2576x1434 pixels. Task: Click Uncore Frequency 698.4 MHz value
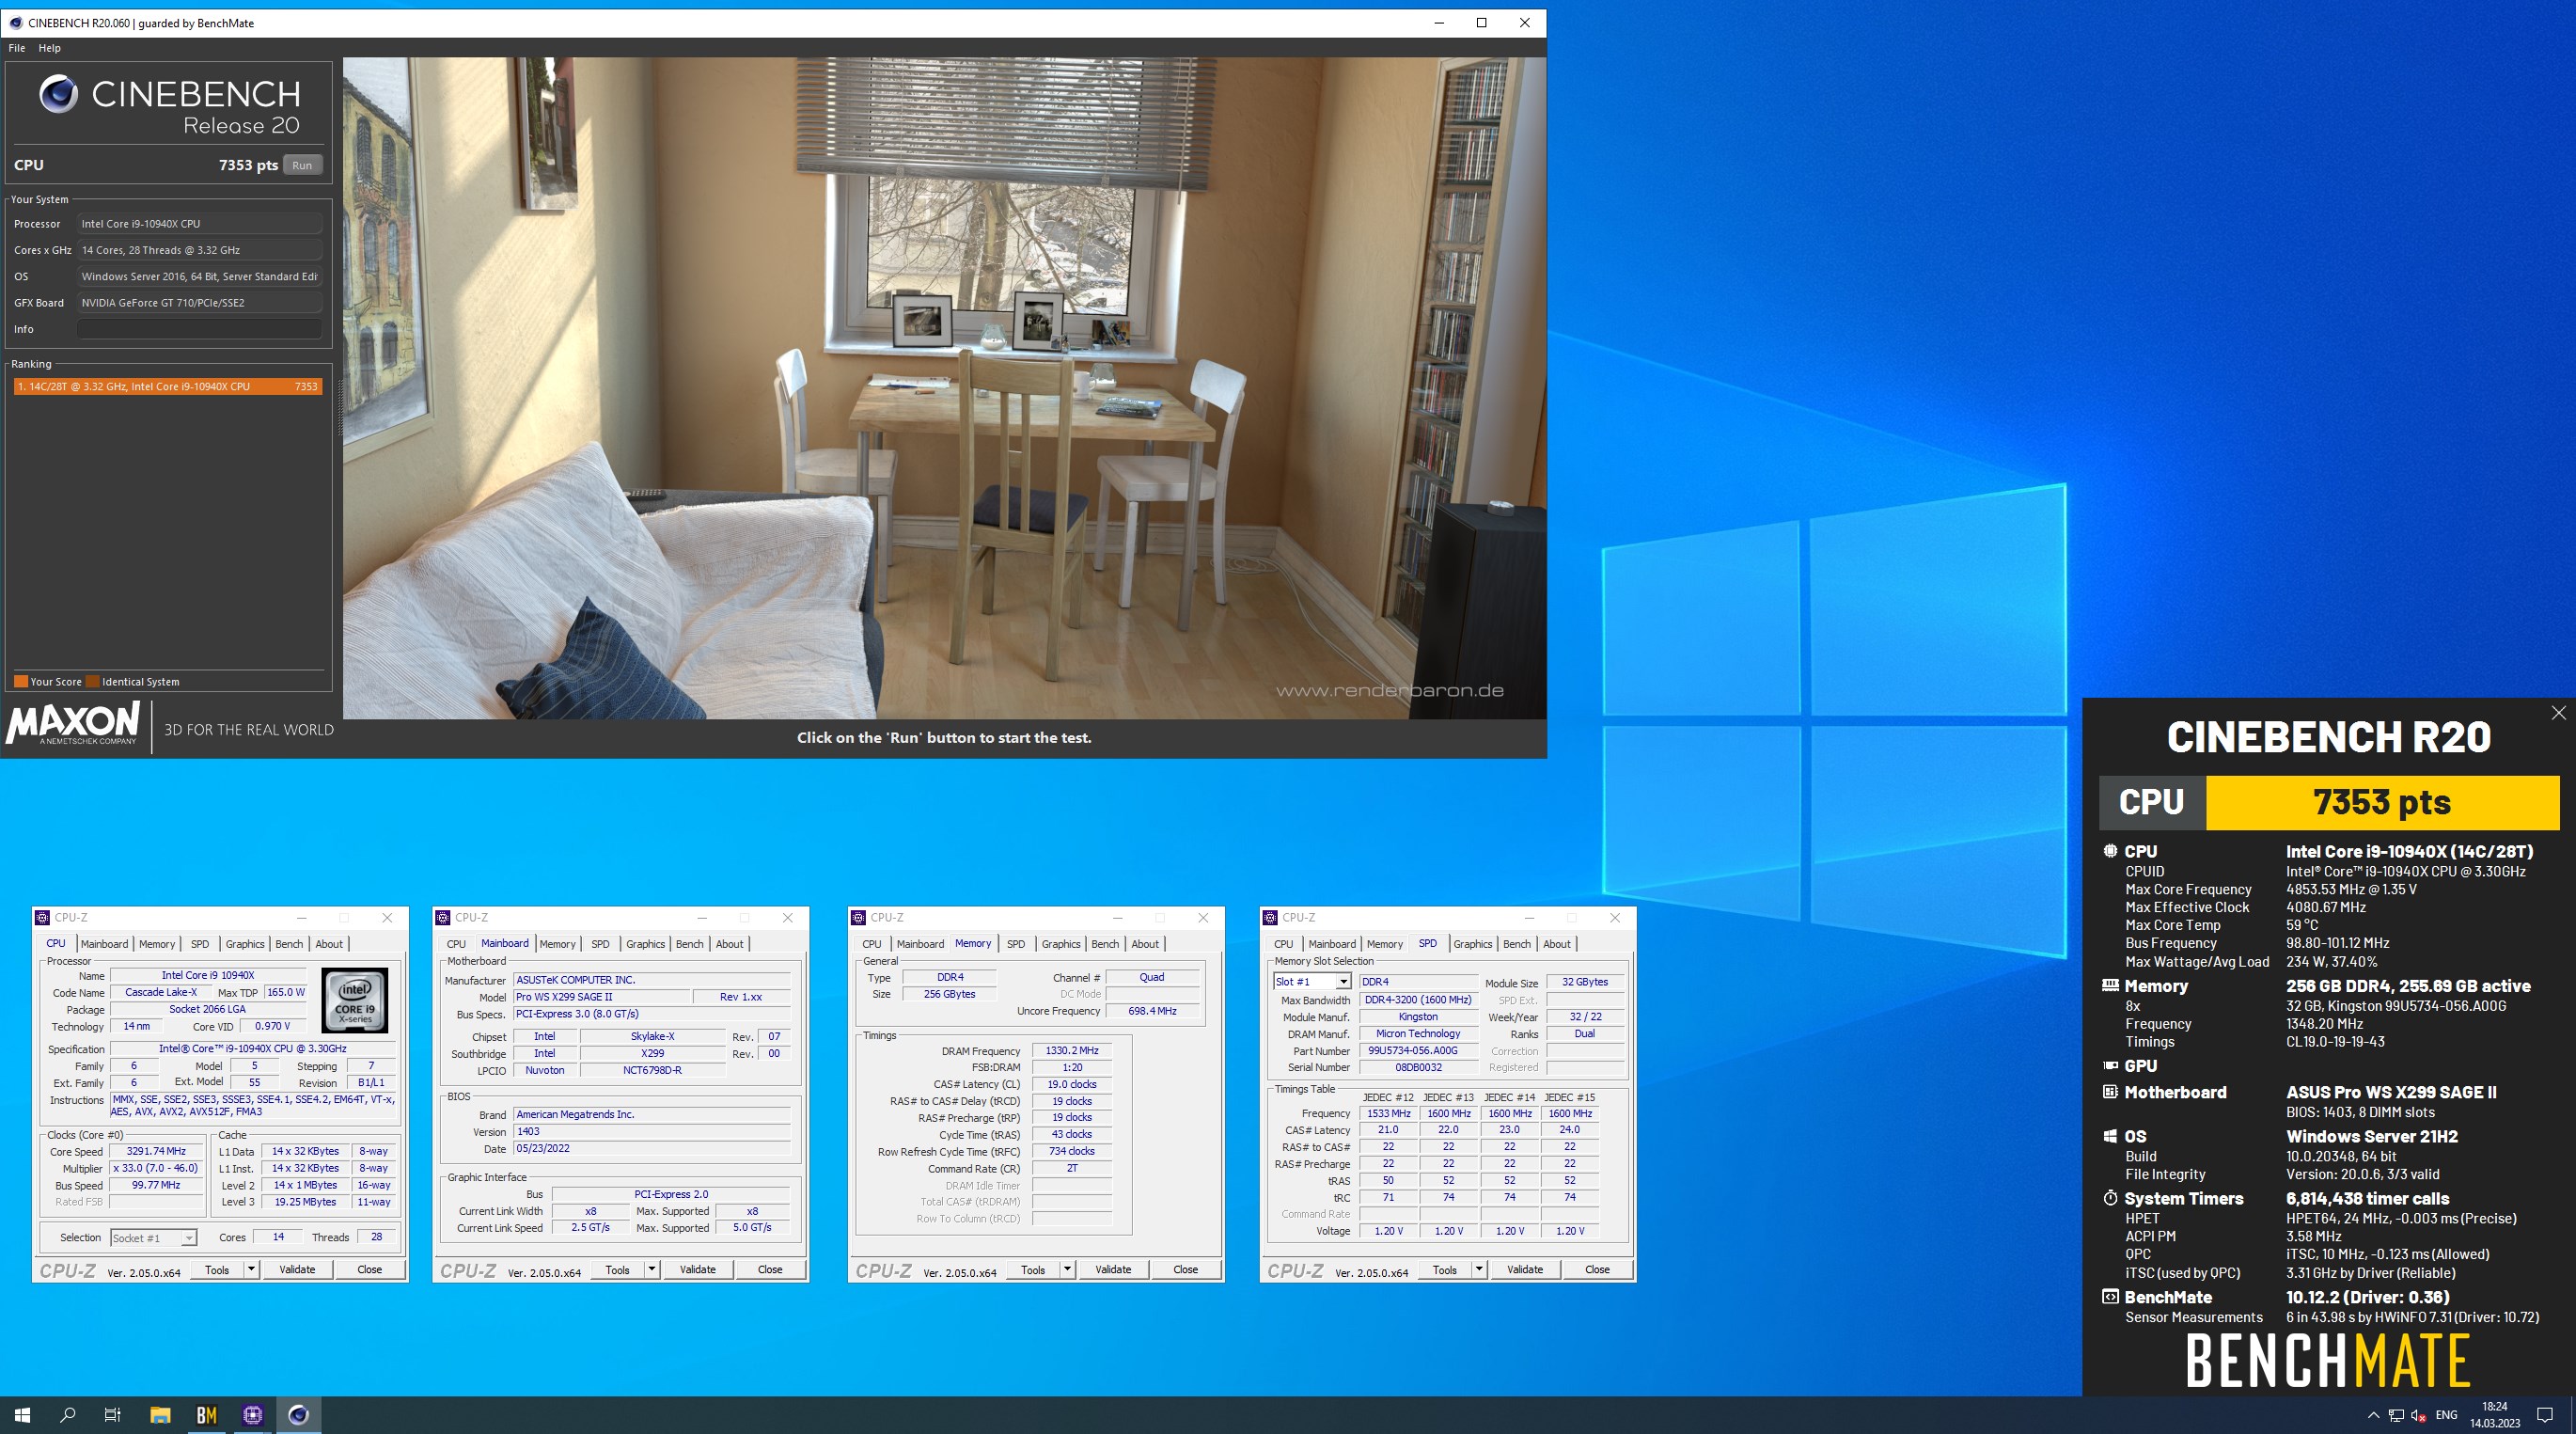point(1152,1011)
